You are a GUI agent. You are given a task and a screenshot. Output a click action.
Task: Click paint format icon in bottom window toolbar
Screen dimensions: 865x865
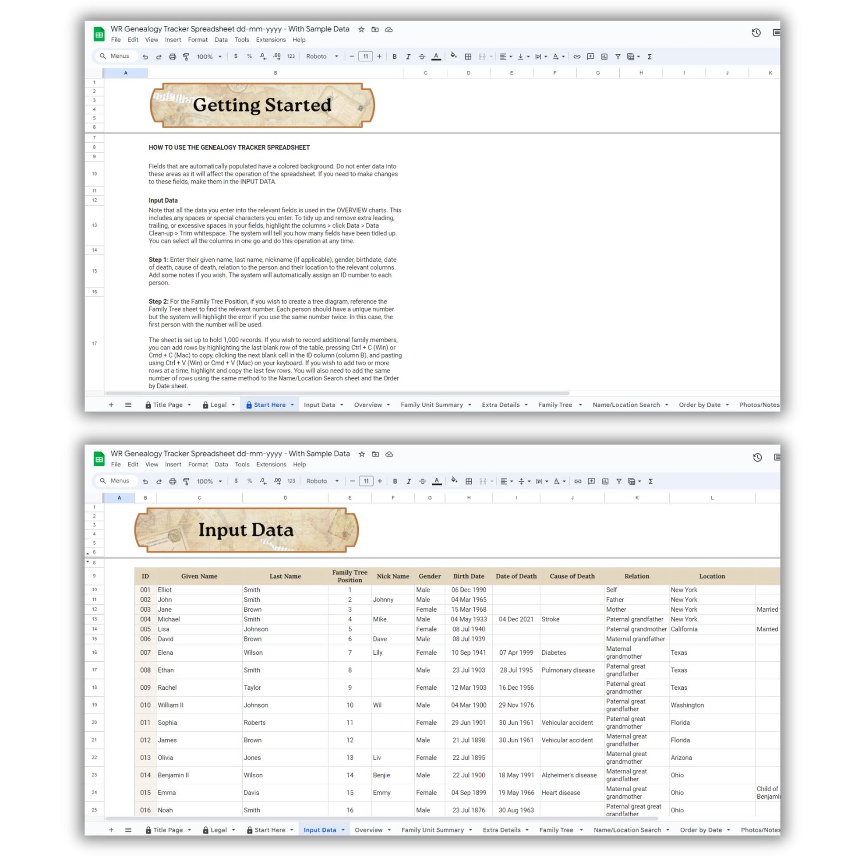(x=186, y=481)
